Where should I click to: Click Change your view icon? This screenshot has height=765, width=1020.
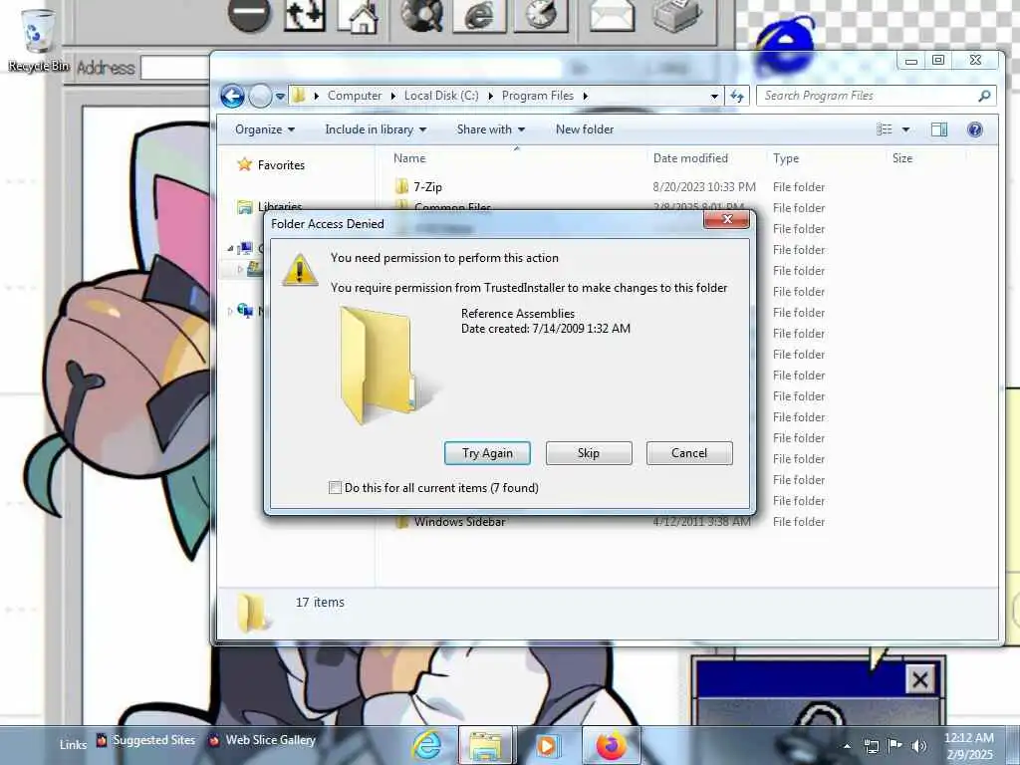click(x=885, y=129)
